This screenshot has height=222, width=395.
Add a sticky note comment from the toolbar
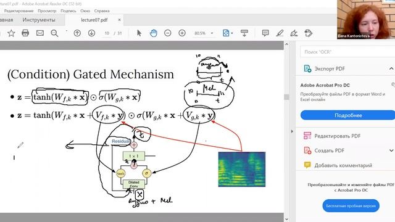coord(265,33)
